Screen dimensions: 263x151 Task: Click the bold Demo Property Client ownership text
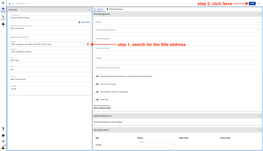point(102,108)
